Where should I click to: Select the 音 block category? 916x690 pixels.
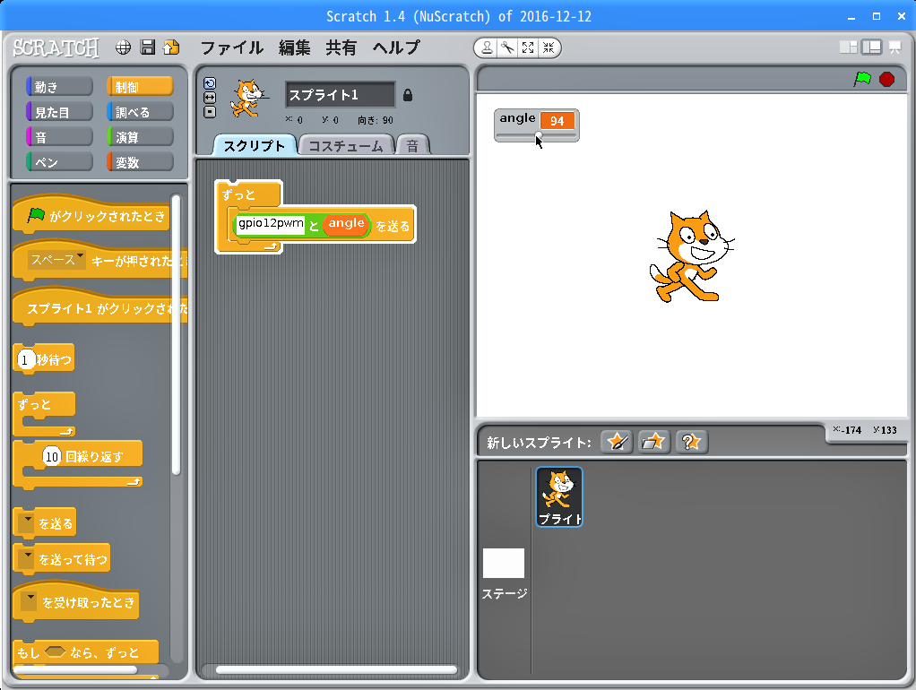click(59, 137)
